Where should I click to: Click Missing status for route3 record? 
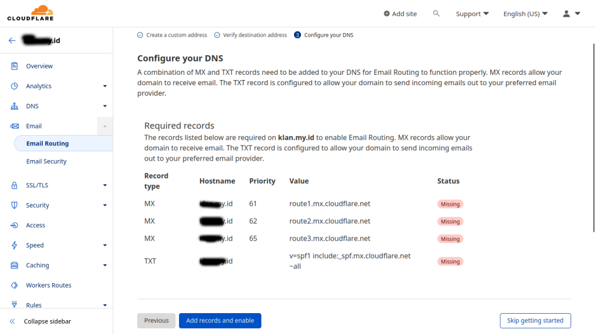(x=450, y=239)
